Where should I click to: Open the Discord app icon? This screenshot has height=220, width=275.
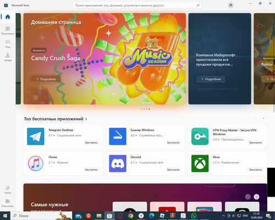tap(118, 163)
